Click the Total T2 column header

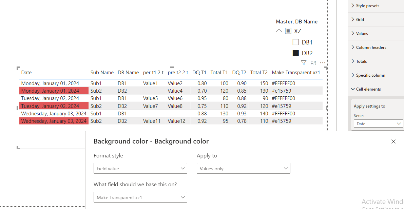(259, 73)
